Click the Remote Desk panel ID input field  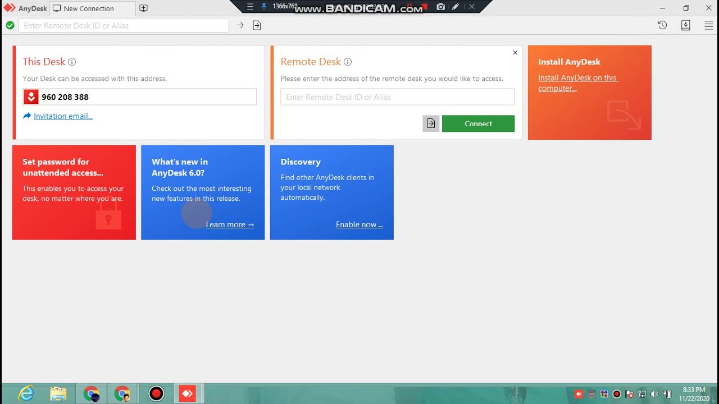397,97
